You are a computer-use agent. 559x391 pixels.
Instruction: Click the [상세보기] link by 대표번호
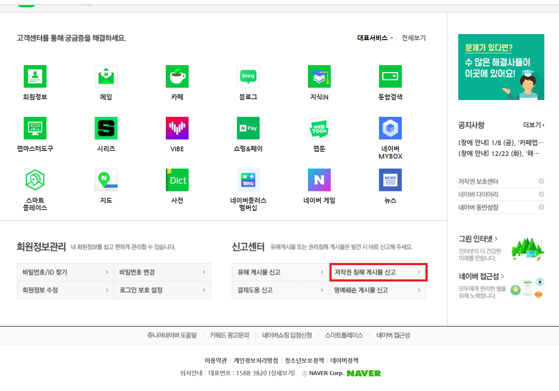[x=282, y=373]
